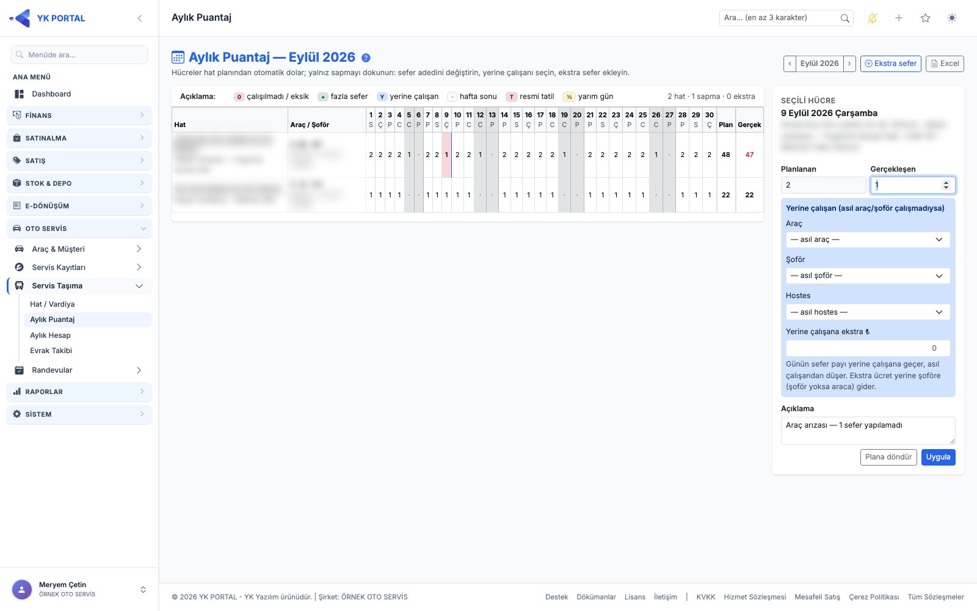Click Plana döndür button
Viewport: 977px width, 611px height.
(x=888, y=457)
